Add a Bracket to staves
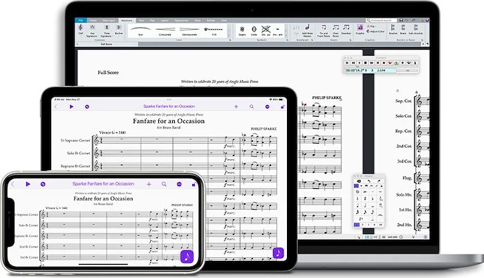 coord(393,30)
